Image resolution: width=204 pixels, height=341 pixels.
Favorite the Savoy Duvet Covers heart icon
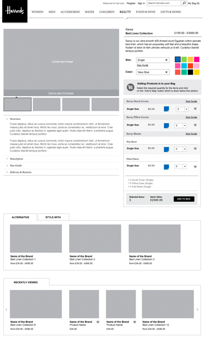click(x=195, y=109)
